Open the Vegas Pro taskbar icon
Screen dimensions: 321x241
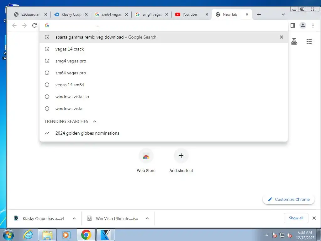click(x=106, y=235)
